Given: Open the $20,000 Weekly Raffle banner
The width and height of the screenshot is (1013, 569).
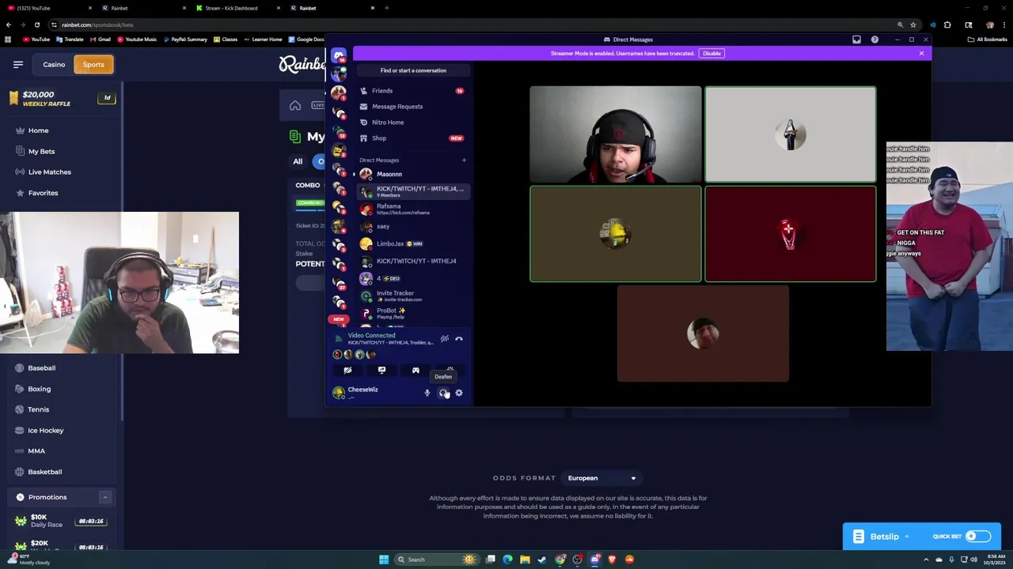Looking at the screenshot, I should tap(61, 98).
